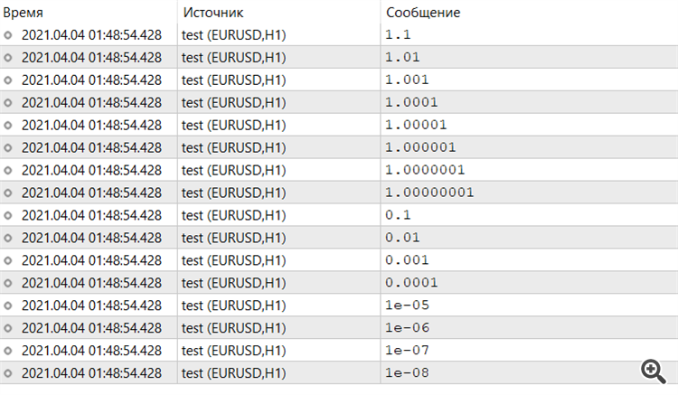Click the bullet icon of the 1e-08 row
678x395 pixels.
[9, 372]
